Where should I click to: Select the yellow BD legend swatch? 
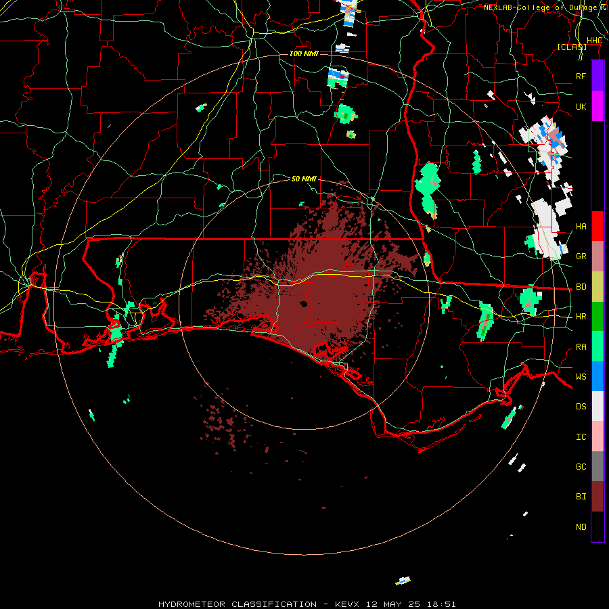pyautogui.click(x=597, y=286)
